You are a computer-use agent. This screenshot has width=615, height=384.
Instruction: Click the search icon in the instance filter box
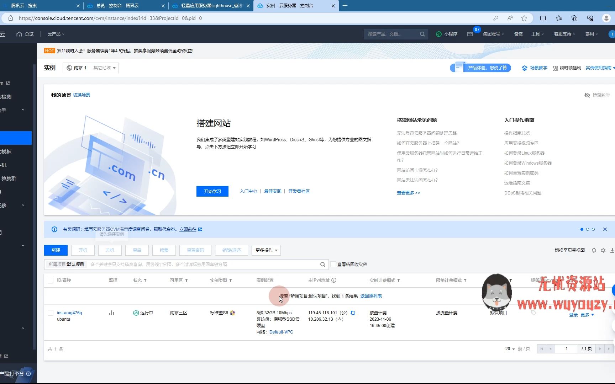pos(322,265)
